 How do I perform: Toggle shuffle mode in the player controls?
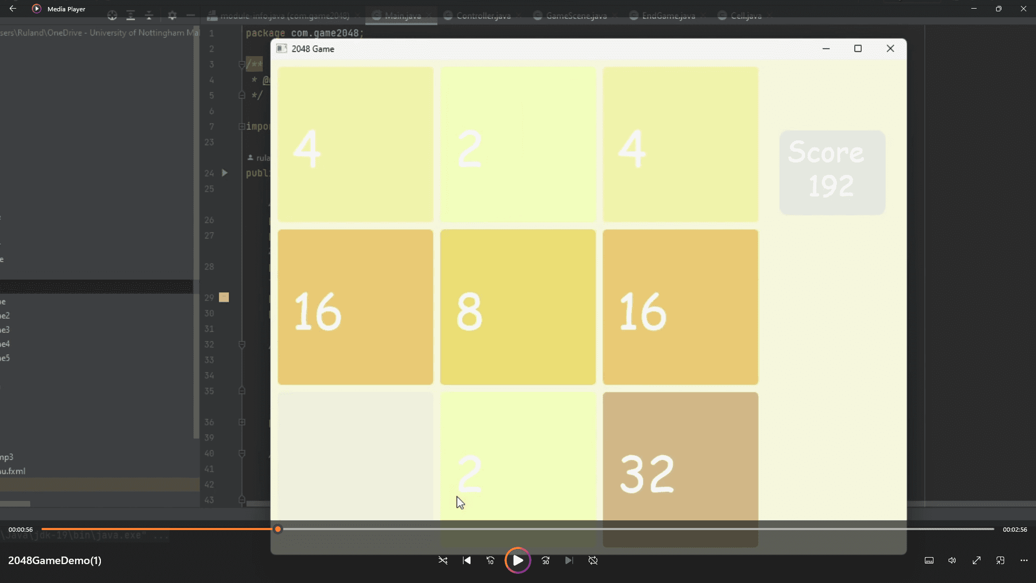(443, 560)
